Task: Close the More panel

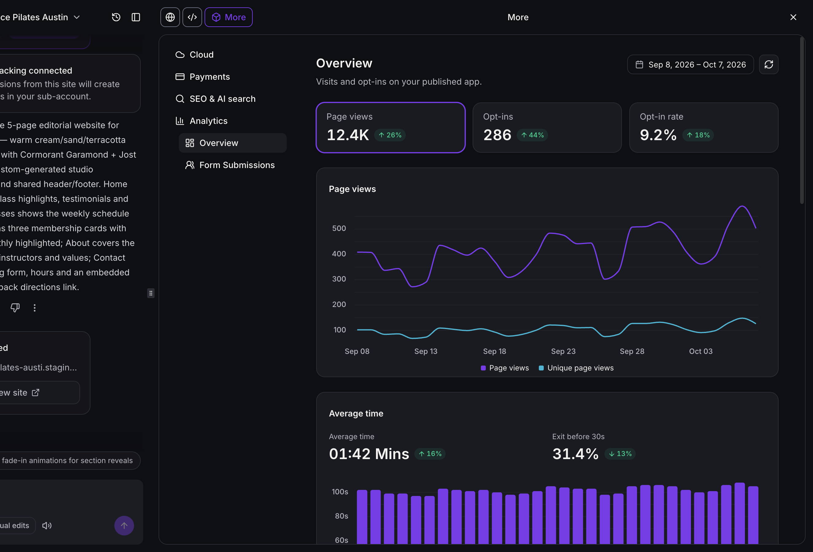Action: coord(793,17)
